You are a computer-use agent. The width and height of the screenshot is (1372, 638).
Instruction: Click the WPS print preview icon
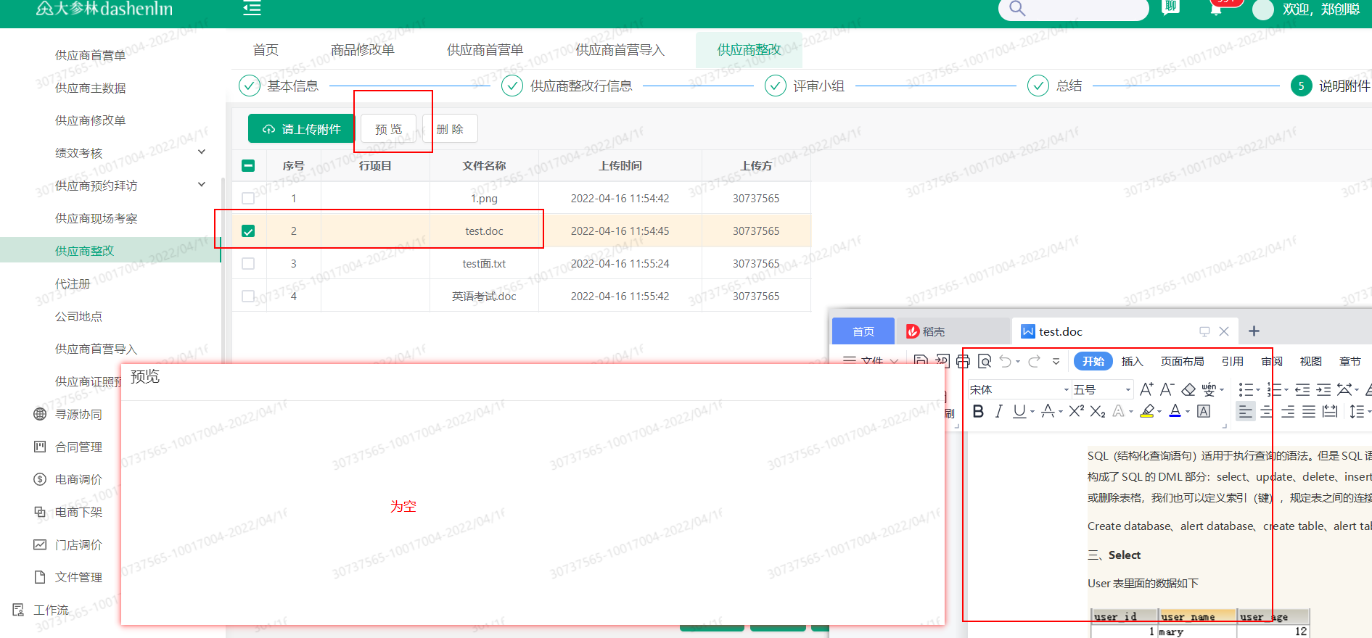tap(985, 361)
